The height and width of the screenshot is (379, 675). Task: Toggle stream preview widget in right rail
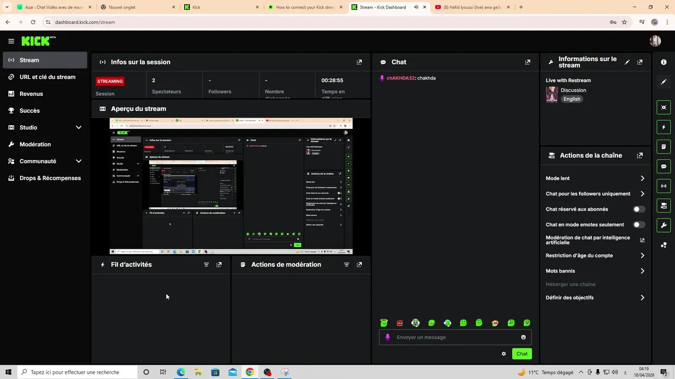tap(663, 107)
